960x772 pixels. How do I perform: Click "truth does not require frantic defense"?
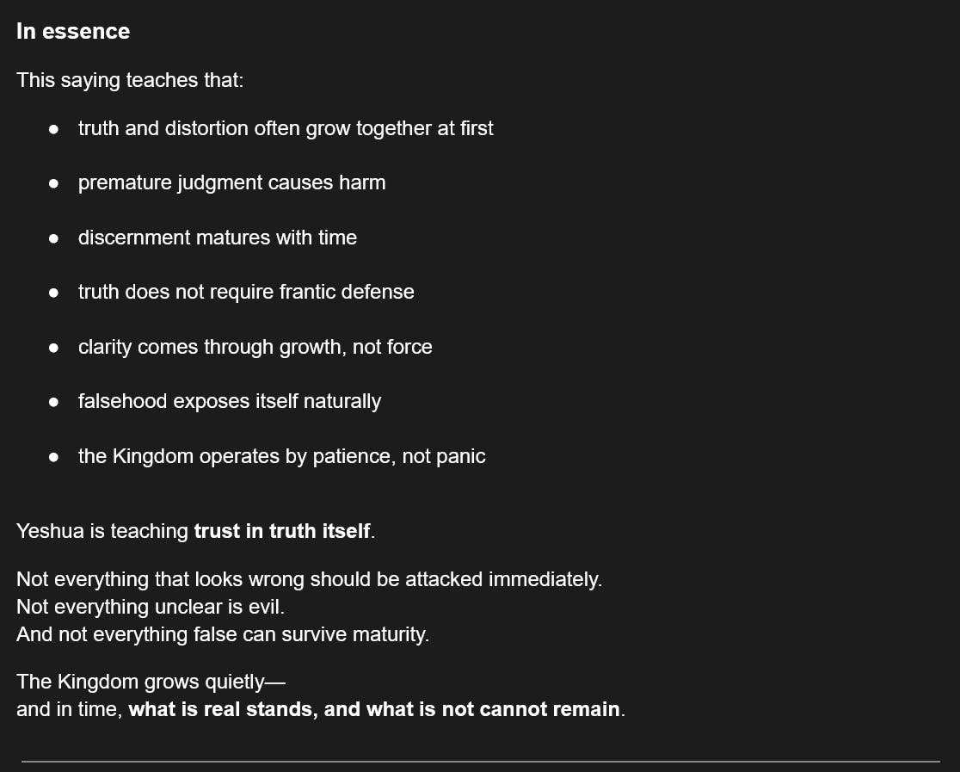click(x=246, y=293)
